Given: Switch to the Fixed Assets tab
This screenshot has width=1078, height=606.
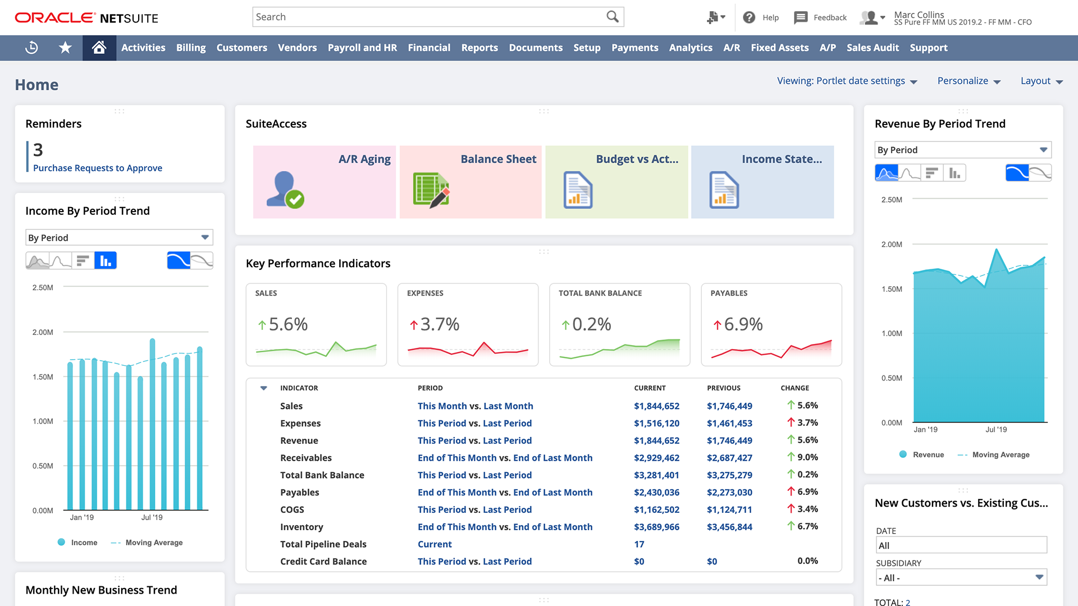Looking at the screenshot, I should (x=779, y=48).
